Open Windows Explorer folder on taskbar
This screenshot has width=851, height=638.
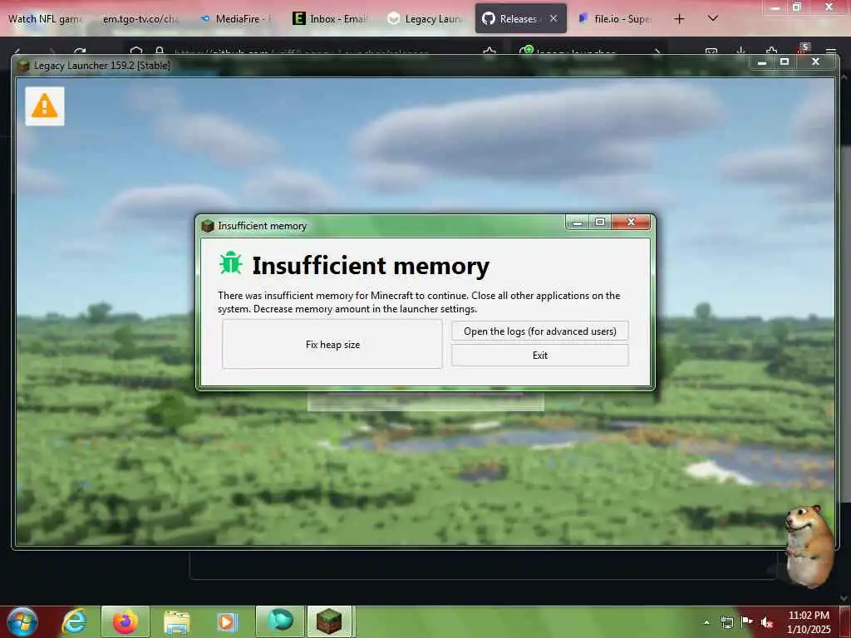coord(176,622)
